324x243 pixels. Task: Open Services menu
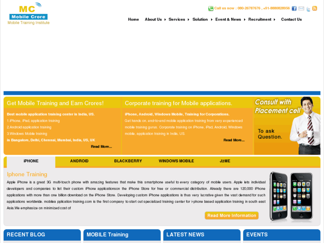pyautogui.click(x=176, y=20)
